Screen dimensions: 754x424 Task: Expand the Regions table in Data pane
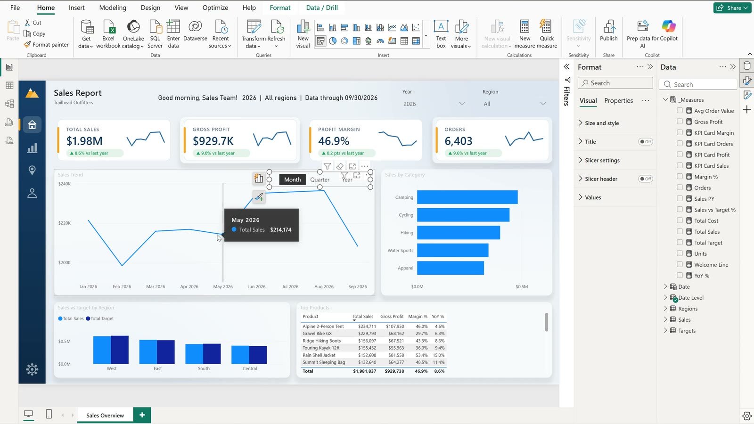click(x=665, y=309)
